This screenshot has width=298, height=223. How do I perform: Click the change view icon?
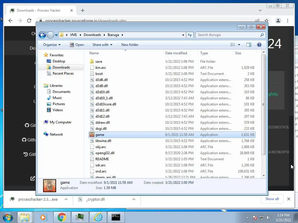(233, 45)
